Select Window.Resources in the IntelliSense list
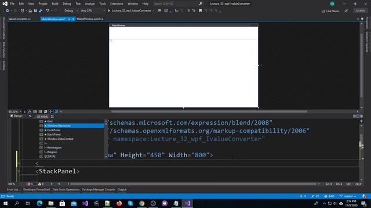Viewport: 371px width, 208px height. pos(72,126)
